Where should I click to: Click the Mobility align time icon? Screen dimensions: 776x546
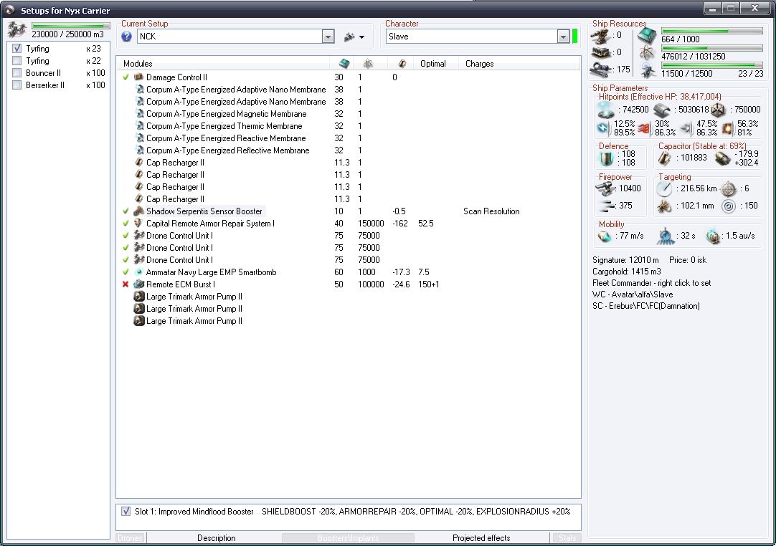click(x=666, y=236)
